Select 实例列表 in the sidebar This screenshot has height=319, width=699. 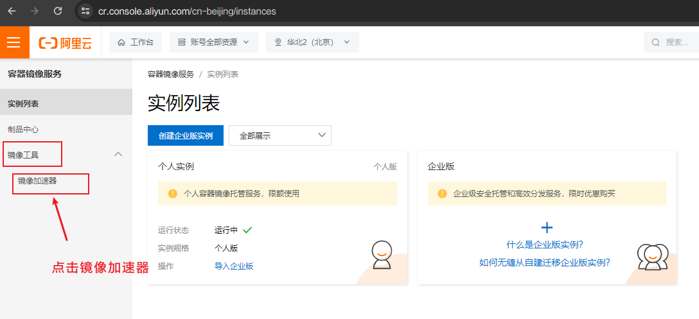coord(66,104)
